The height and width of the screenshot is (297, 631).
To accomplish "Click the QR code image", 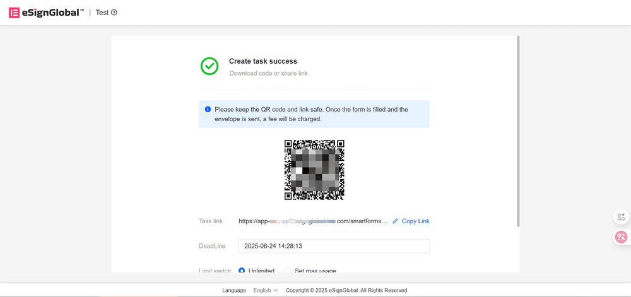I will click(314, 170).
